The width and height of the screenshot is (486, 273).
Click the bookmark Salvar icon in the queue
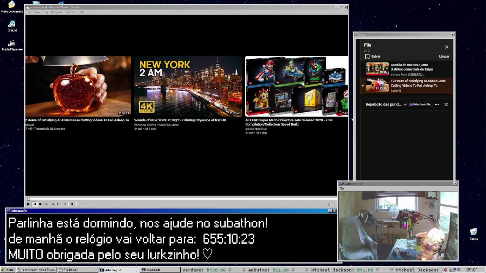pyautogui.click(x=367, y=56)
